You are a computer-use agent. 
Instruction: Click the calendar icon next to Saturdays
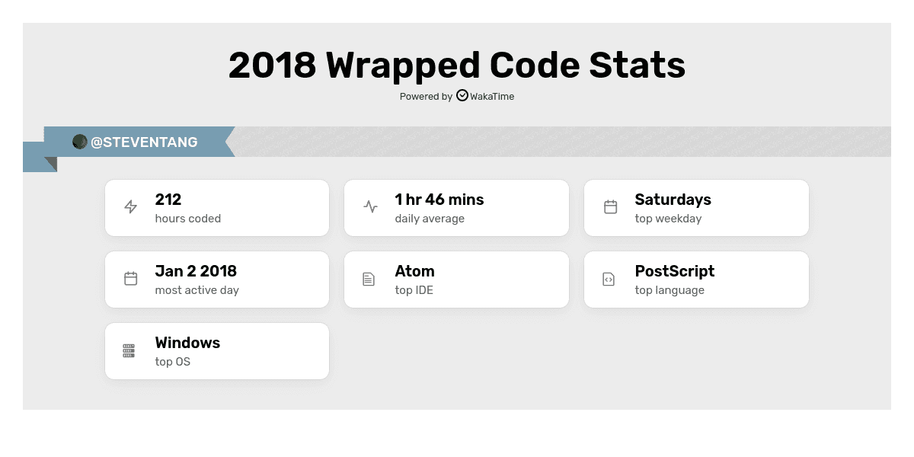(x=611, y=207)
